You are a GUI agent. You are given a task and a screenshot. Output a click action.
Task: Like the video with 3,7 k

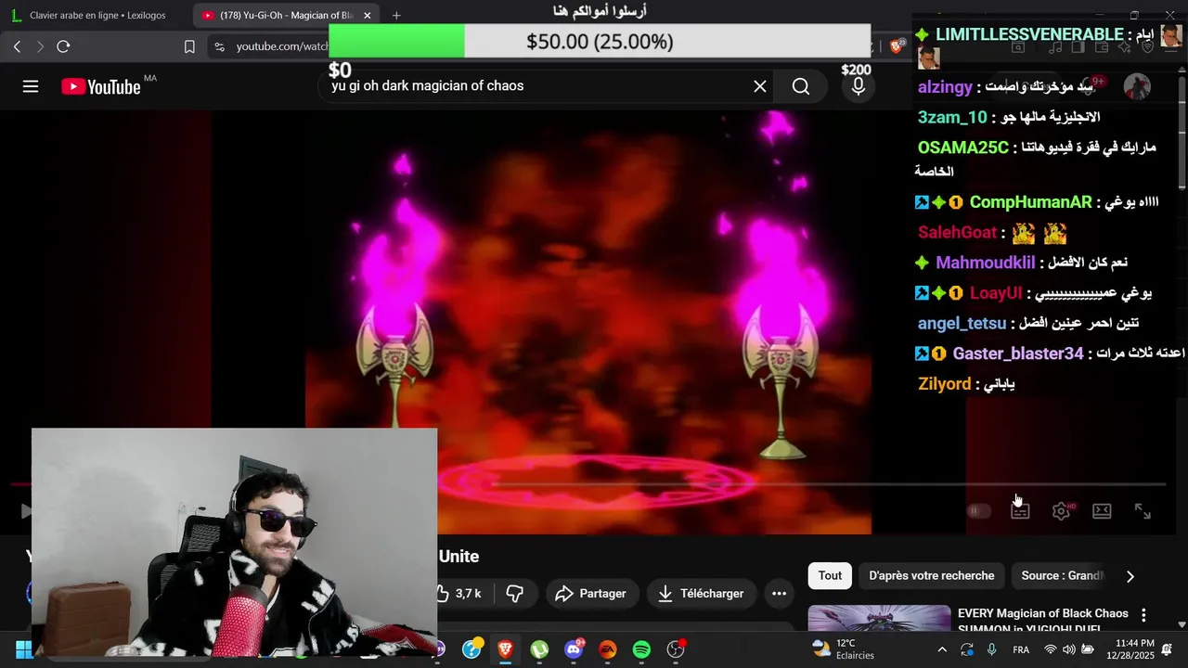tap(459, 594)
